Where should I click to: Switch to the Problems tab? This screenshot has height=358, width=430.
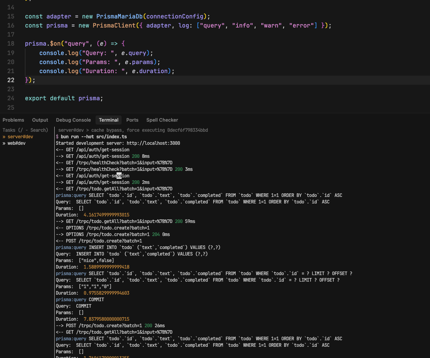(13, 120)
